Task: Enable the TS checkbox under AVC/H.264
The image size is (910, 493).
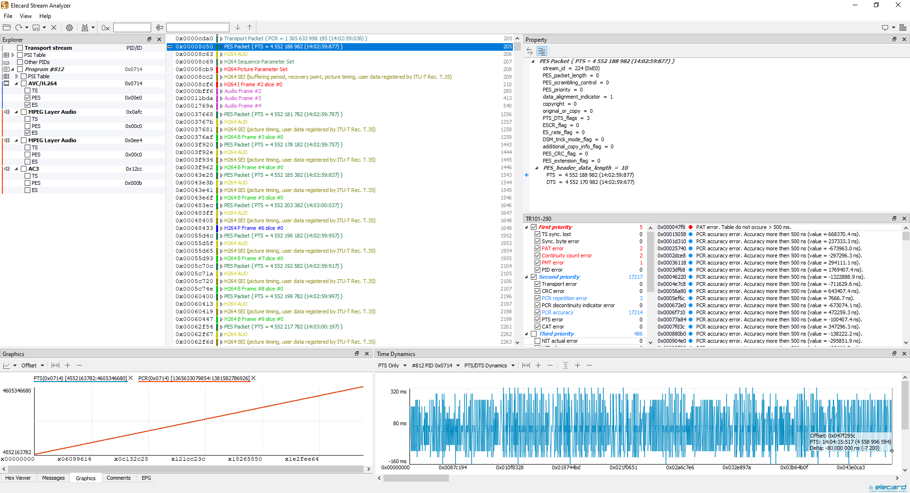Action: tap(27, 90)
